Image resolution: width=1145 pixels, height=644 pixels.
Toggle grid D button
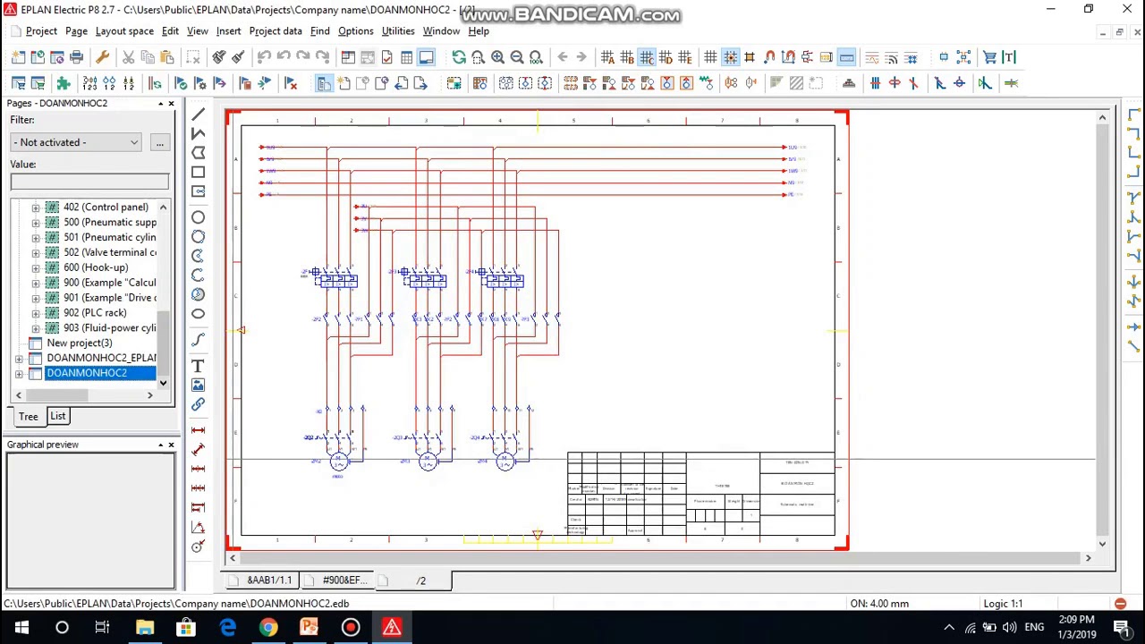666,57
